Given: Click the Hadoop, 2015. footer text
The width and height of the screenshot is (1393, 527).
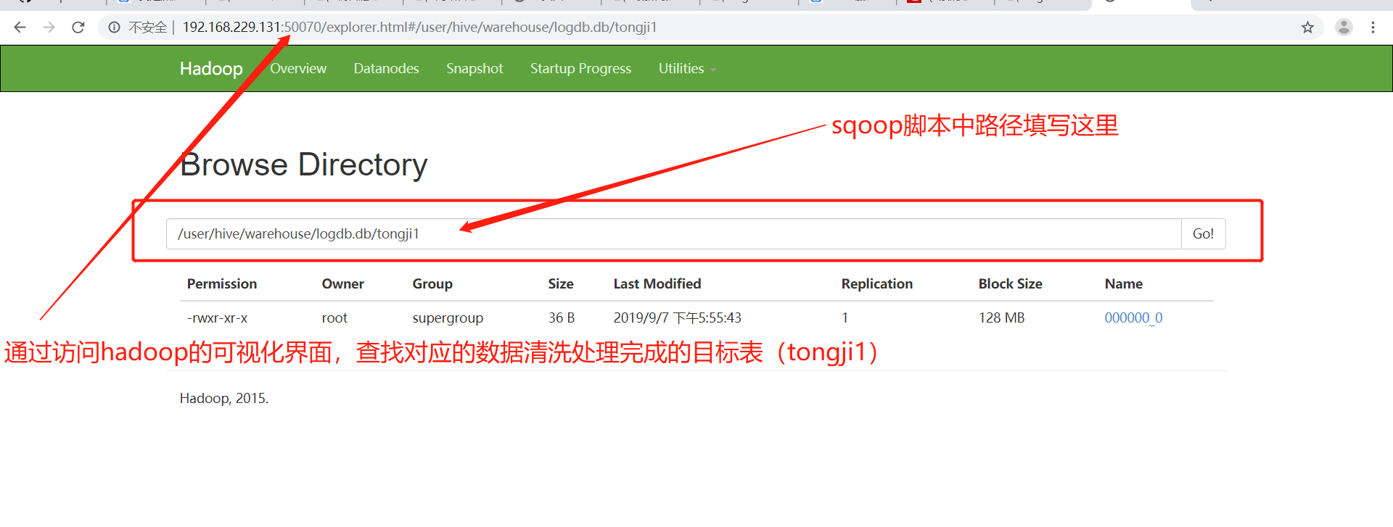Looking at the screenshot, I should point(224,398).
